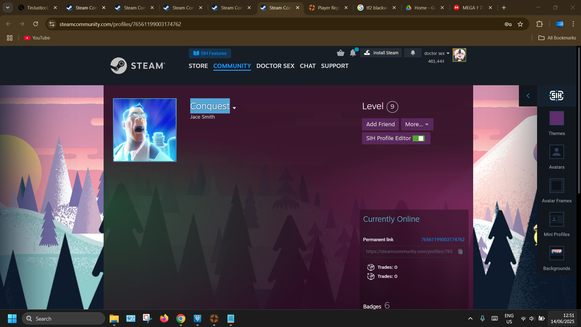Open Chrome from the taskbar
581x327 pixels.
181,319
